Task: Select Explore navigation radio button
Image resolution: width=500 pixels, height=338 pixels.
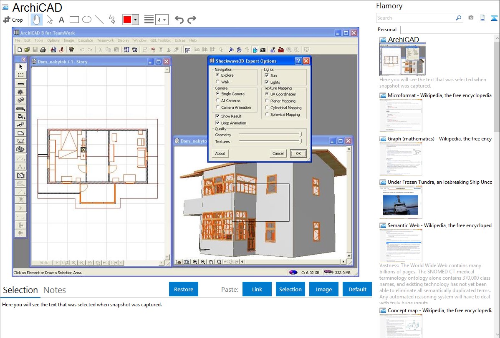Action: pos(217,75)
